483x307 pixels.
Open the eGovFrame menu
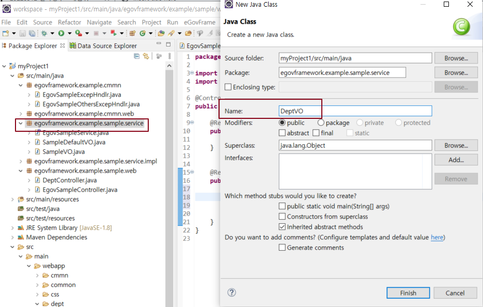coord(199,22)
